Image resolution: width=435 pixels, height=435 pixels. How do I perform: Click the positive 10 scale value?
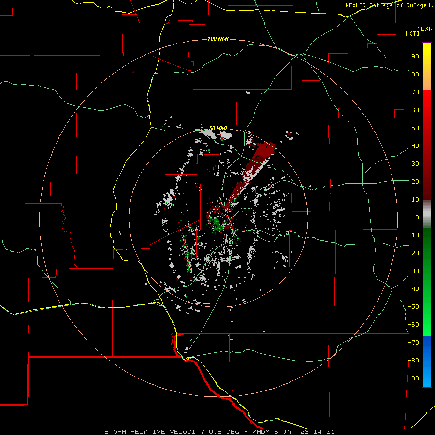tap(415, 200)
